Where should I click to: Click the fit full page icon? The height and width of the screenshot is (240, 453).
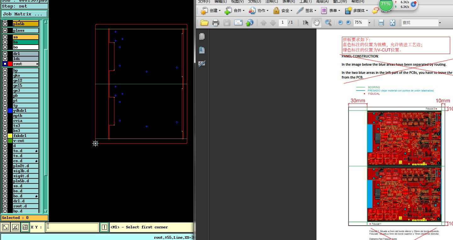(392, 23)
